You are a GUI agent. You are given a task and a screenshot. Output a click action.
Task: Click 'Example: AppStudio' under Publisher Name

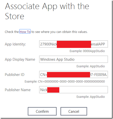click(x=91, y=97)
